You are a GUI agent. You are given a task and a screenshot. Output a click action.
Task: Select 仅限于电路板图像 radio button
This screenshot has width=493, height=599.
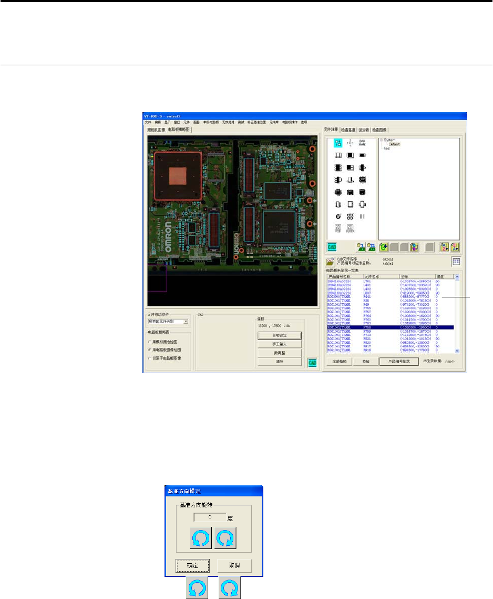tap(150, 358)
